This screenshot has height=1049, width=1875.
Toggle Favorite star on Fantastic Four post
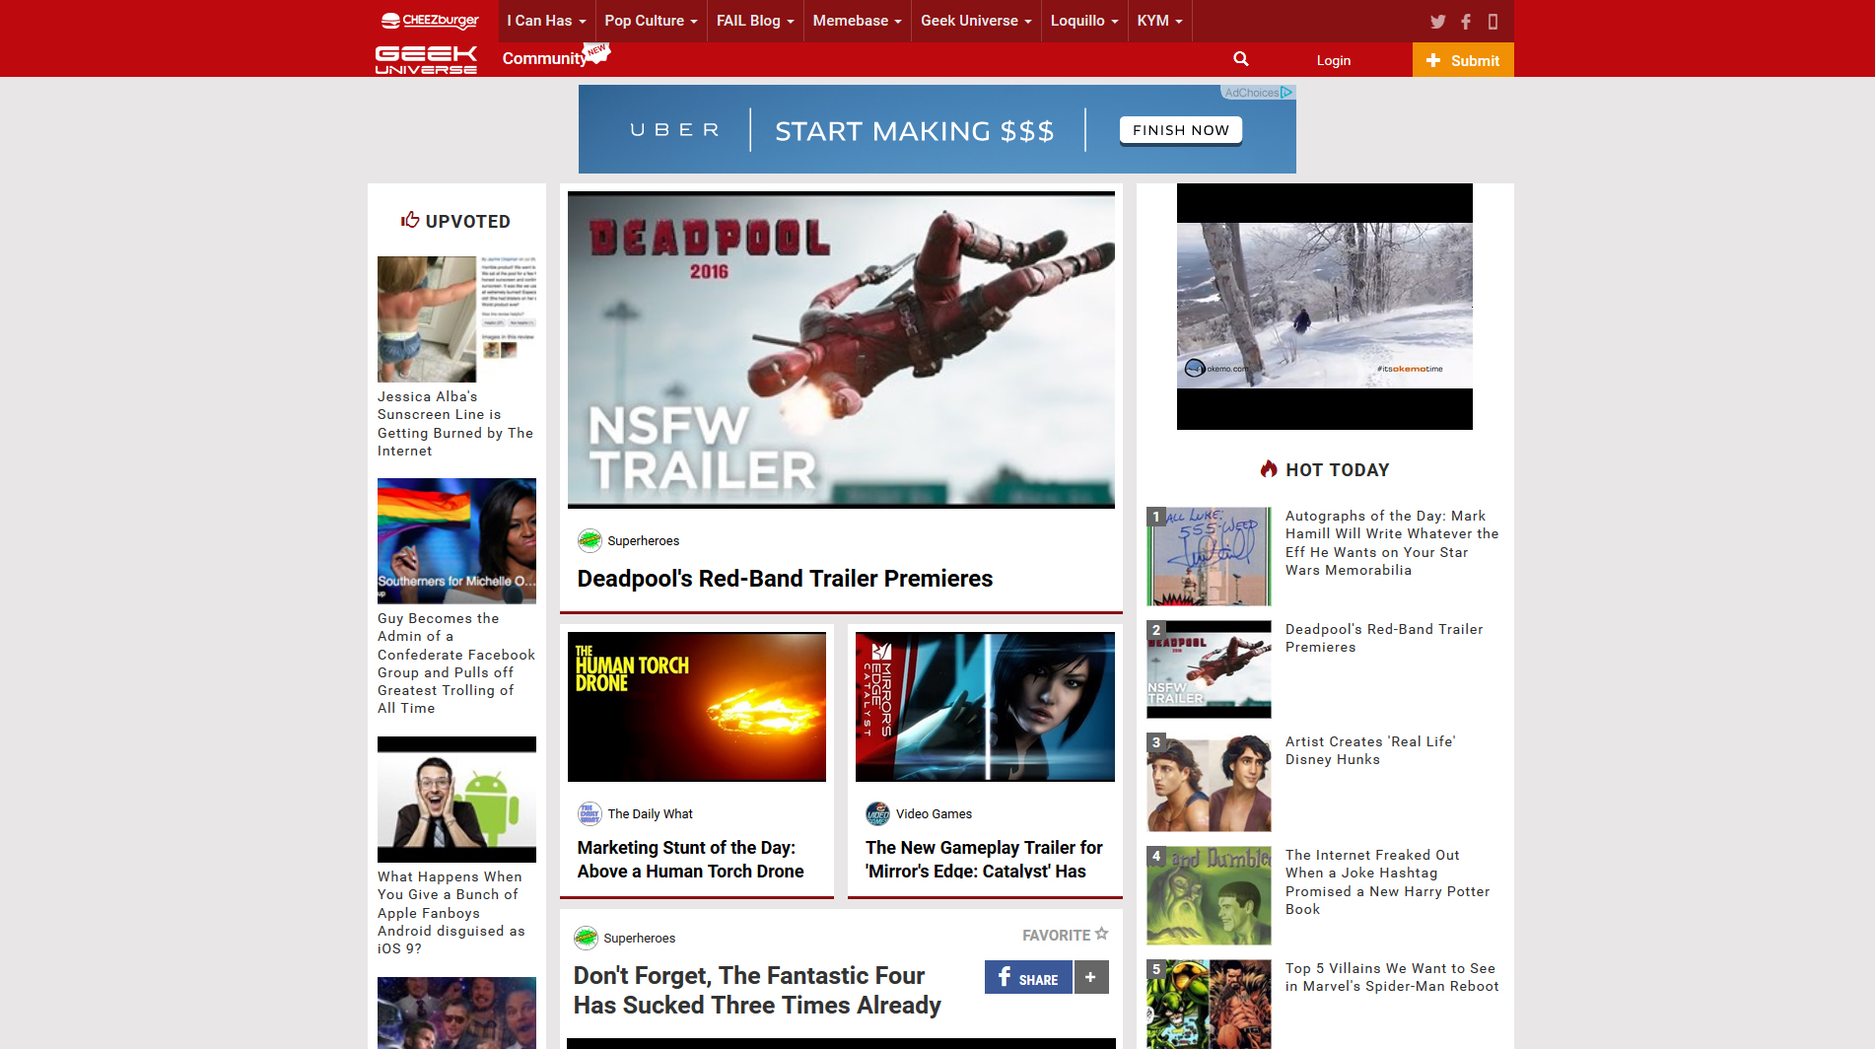[1102, 934]
